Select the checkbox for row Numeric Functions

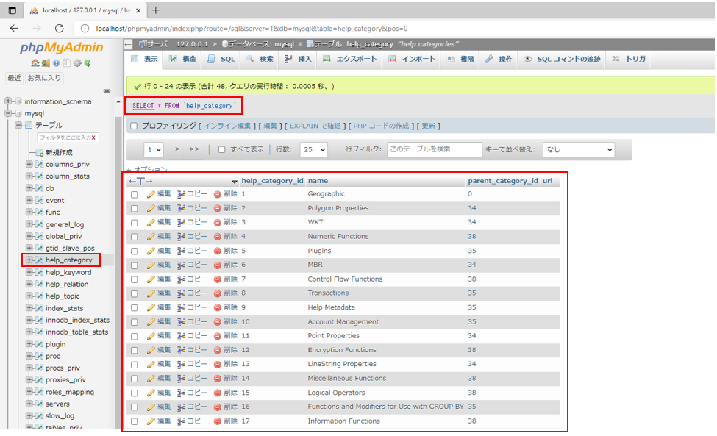(134, 237)
